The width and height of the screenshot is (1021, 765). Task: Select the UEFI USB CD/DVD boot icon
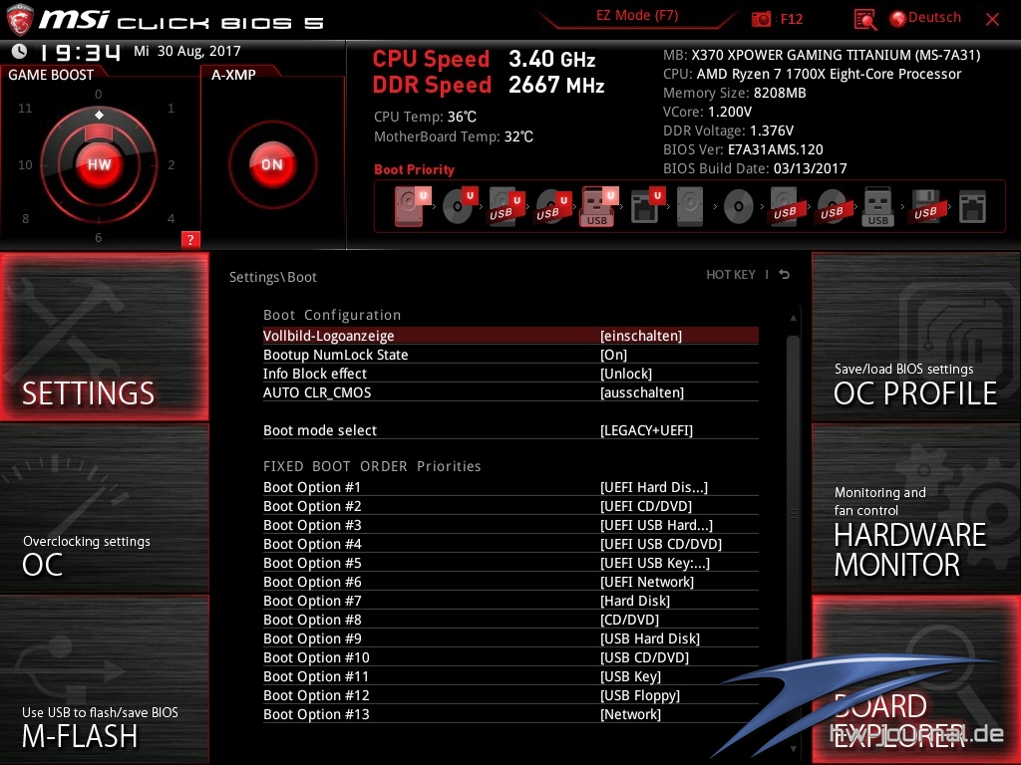pyautogui.click(x=552, y=206)
